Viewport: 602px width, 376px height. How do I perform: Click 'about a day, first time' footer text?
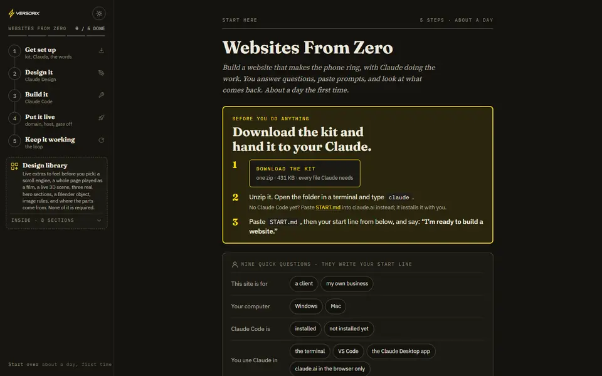click(x=77, y=365)
